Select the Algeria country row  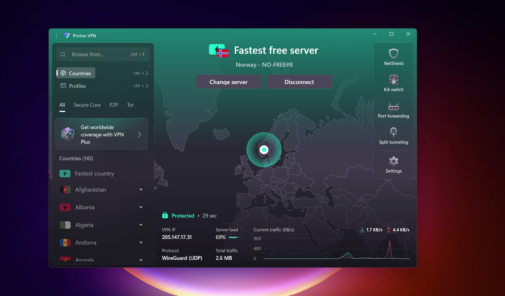101,225
